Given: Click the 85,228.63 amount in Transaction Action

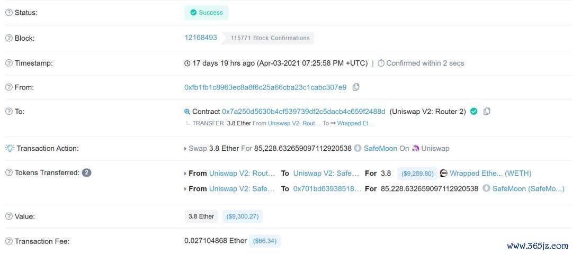Looking at the screenshot, I should click(x=303, y=148).
